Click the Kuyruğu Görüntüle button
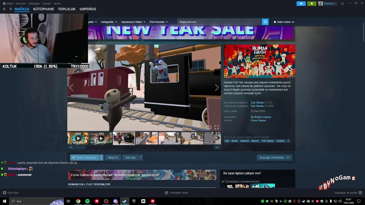The width and height of the screenshot is (365, 205). coord(274,157)
